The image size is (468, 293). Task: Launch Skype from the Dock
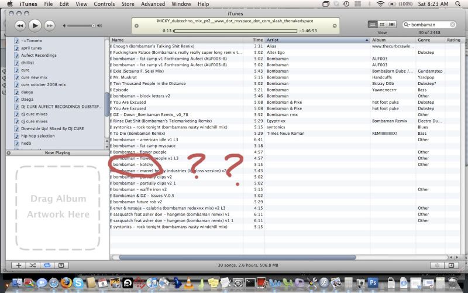[x=78, y=282]
